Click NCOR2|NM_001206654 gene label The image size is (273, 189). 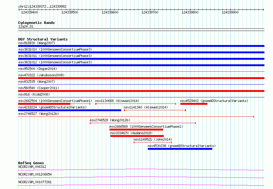click(35, 174)
